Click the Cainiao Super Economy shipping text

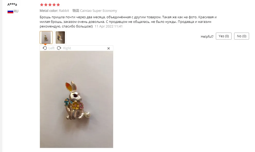(98, 11)
